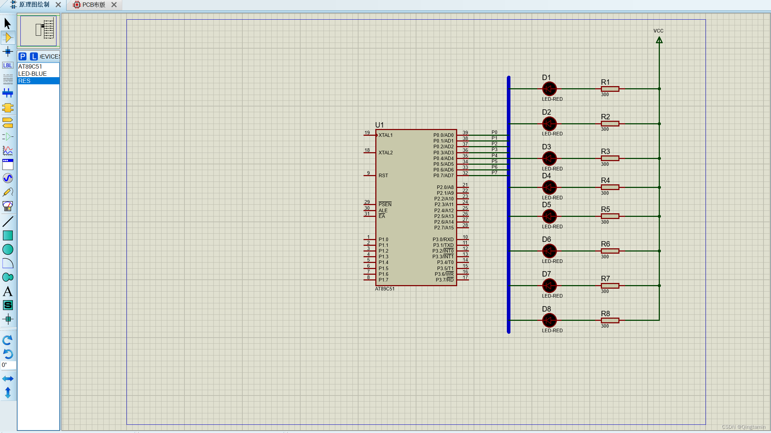Image resolution: width=771 pixels, height=433 pixels.
Task: Select LED-BLUE in the device list
Action: [x=33, y=74]
